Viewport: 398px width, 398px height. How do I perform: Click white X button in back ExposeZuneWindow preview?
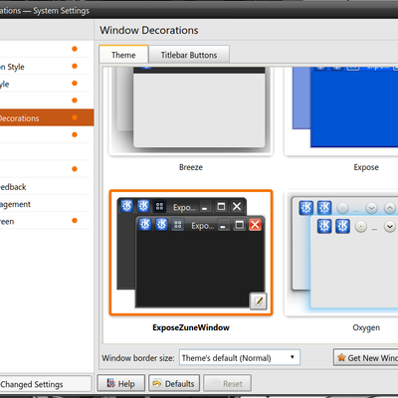pyautogui.click(x=237, y=206)
